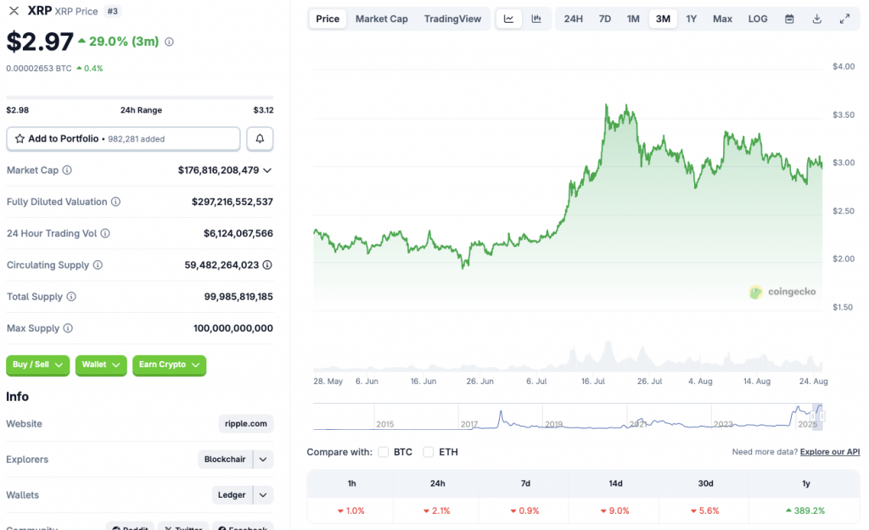869x530 pixels.
Task: Switch to the candlestick chart icon
Action: pyautogui.click(x=537, y=18)
